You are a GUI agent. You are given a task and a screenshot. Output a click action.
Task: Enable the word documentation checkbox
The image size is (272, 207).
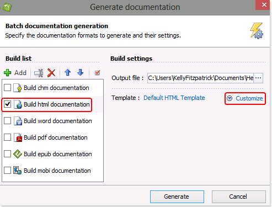click(x=8, y=121)
